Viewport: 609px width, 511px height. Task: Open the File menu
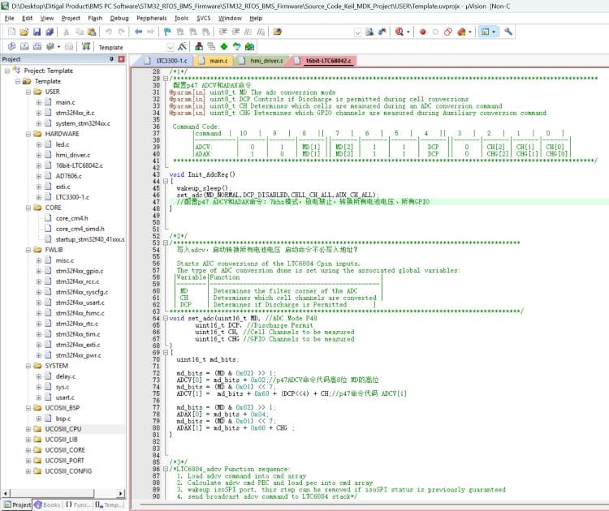(9, 18)
